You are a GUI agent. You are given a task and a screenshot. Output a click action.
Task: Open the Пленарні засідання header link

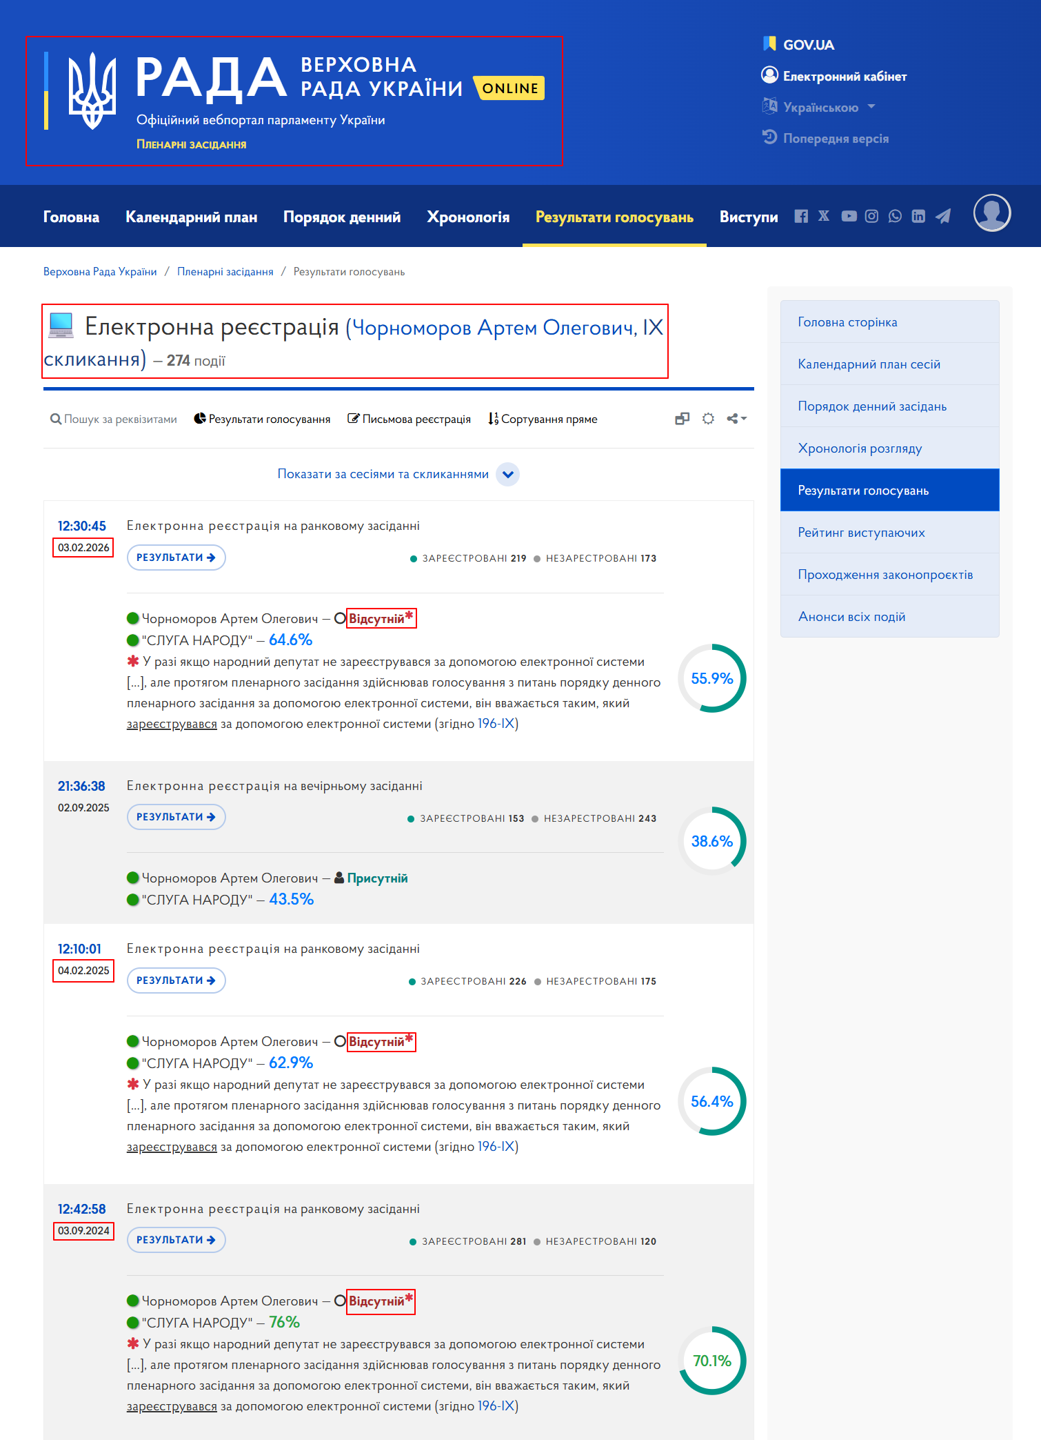[x=191, y=144]
